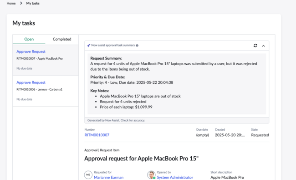
Task: Click the info icon beside approval task summary
Action: click(137, 46)
